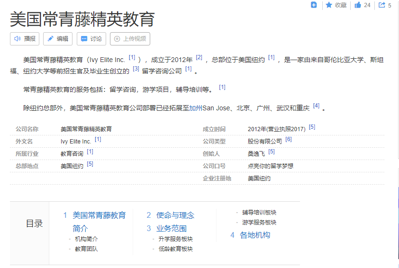Click reference [2] after 成立于2012年
The height and width of the screenshot is (268, 399).
point(199,57)
